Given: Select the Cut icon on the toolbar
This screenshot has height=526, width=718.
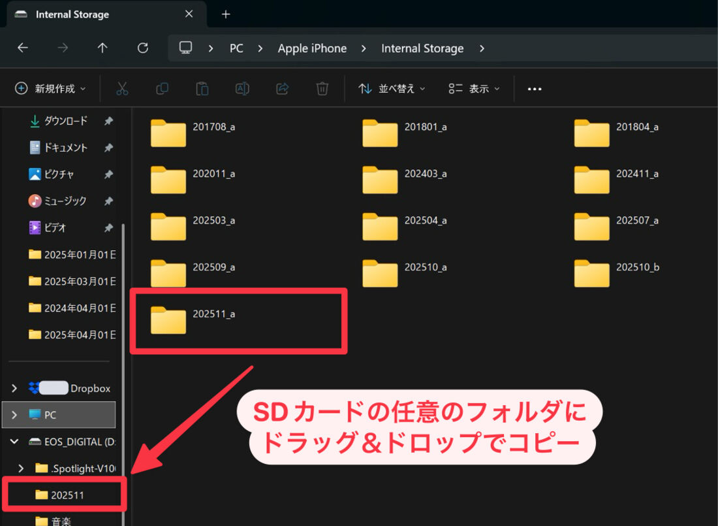Looking at the screenshot, I should tap(122, 88).
